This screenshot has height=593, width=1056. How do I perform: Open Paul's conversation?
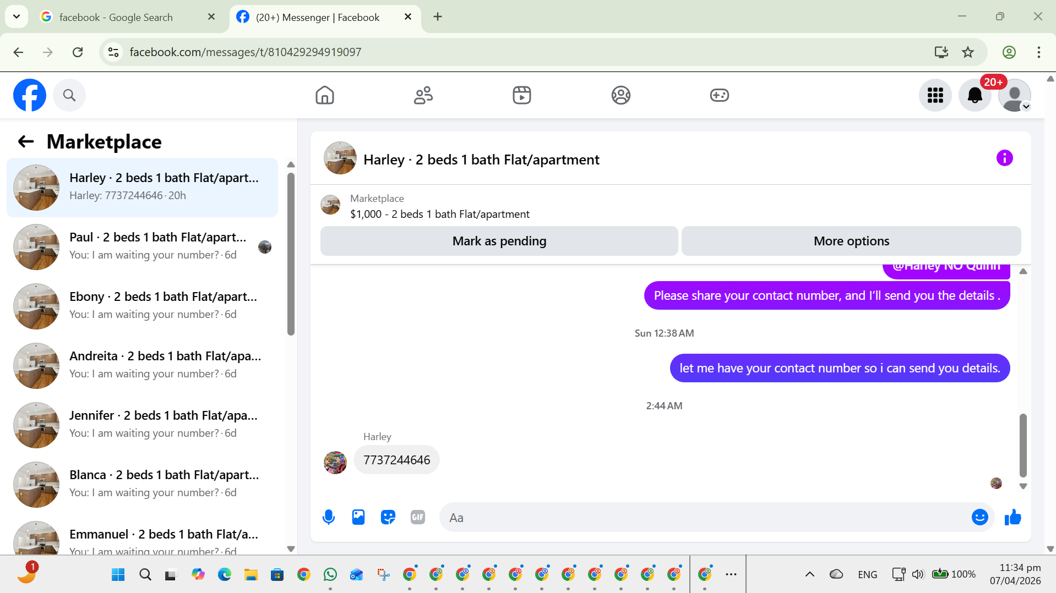pos(142,247)
